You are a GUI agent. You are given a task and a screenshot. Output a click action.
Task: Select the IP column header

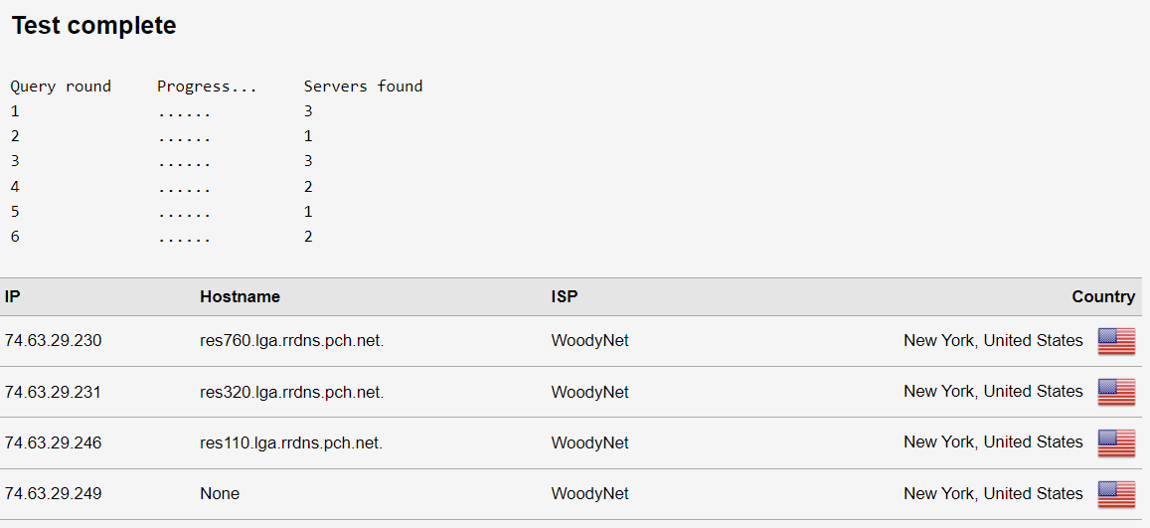[x=14, y=297]
